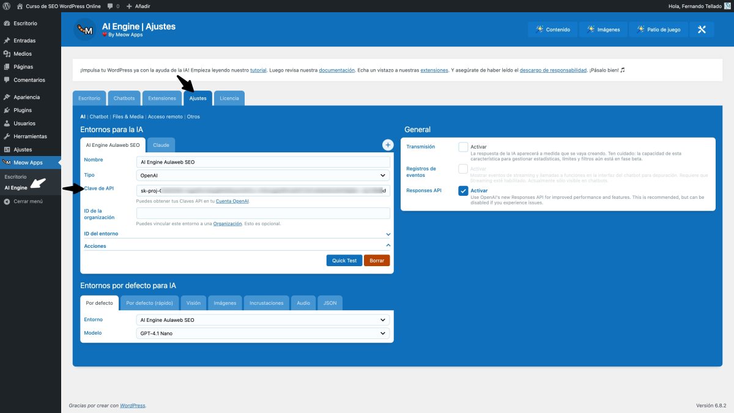The height and width of the screenshot is (413, 734).
Task: Click the Clave de API input field
Action: pos(263,190)
